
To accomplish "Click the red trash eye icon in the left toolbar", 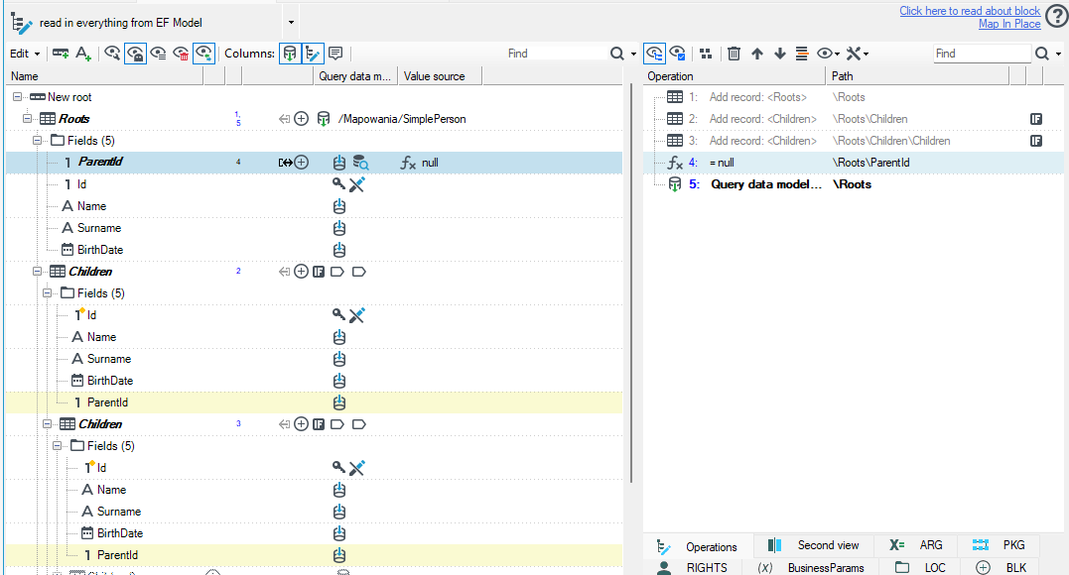I will tap(181, 54).
